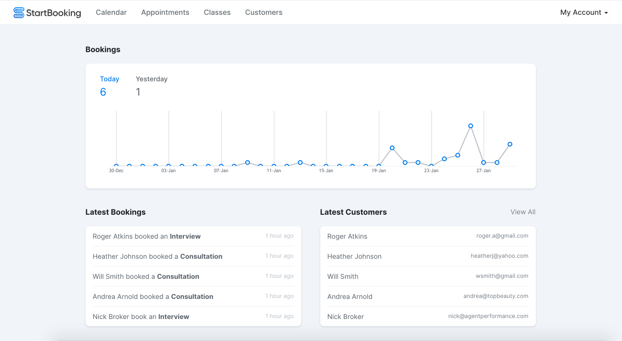Click the StartBooking logo icon
The width and height of the screenshot is (622, 341).
19,13
